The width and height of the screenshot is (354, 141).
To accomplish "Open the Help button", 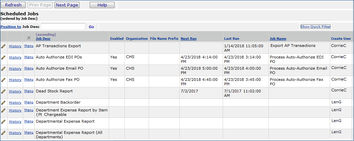I will (x=102, y=5).
